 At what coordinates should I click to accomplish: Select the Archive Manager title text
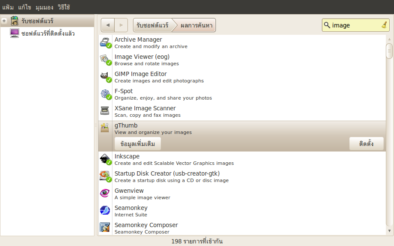coord(138,39)
